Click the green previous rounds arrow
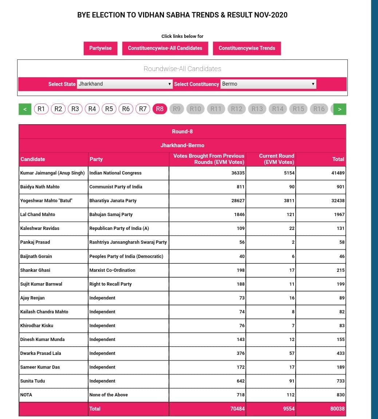378x419 pixels. click(x=25, y=109)
